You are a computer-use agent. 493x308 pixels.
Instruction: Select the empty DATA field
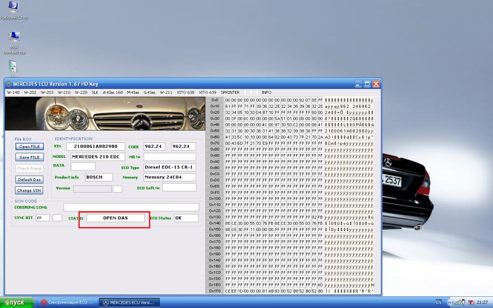83,166
